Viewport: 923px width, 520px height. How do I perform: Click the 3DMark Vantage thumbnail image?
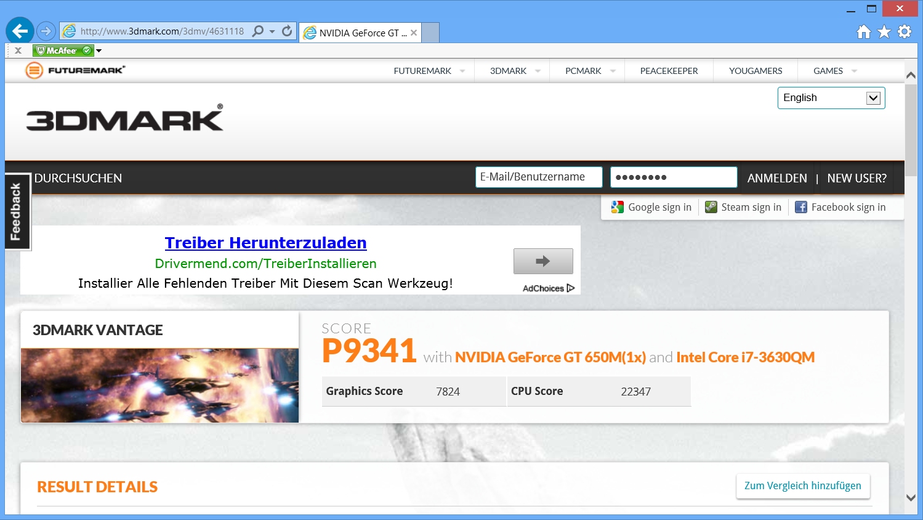pyautogui.click(x=159, y=386)
